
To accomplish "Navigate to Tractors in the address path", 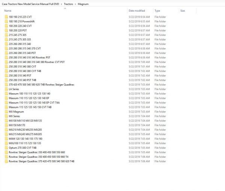I will (69, 4).
